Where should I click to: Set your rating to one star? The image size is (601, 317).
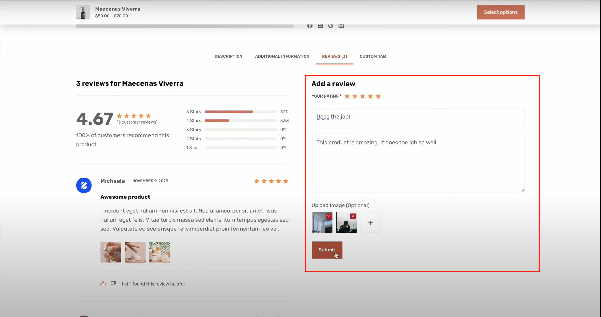pos(347,96)
